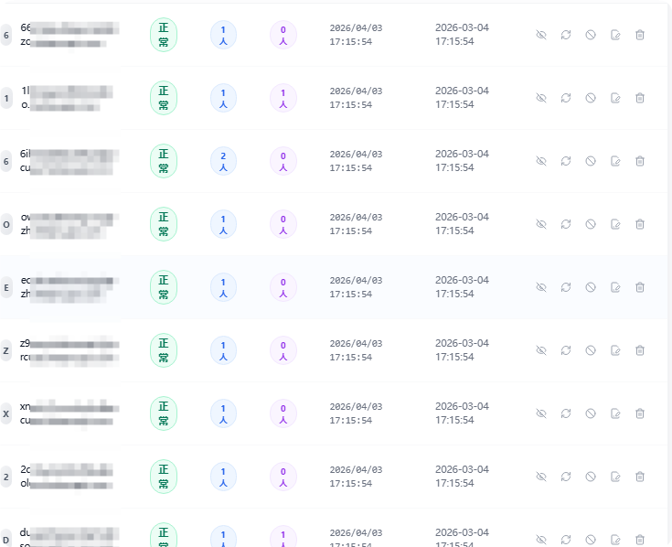Image resolution: width=672 pixels, height=547 pixels.
Task: Click the ban icon in the E row
Action: [591, 287]
